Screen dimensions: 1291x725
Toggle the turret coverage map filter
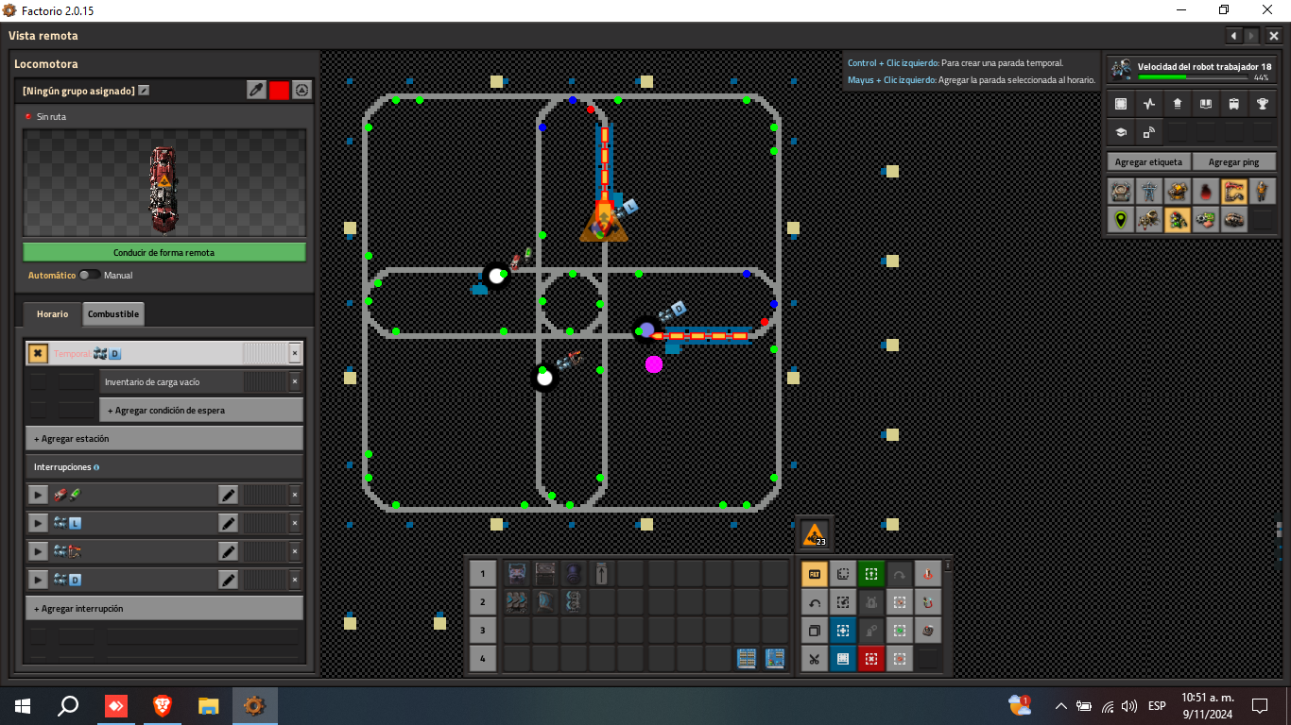(x=1178, y=193)
